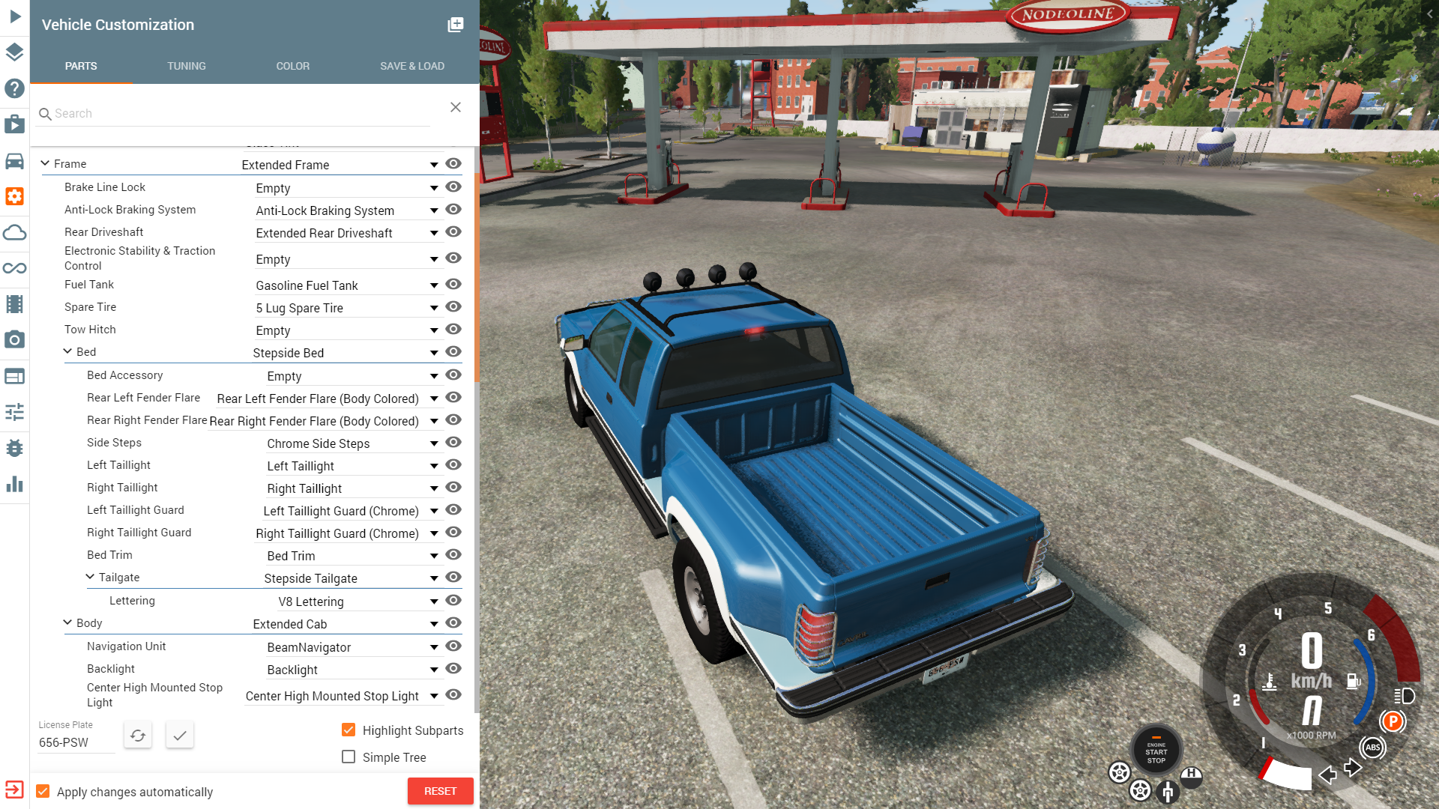1439x809 pixels.
Task: Open the mods briefcase icon
Action: (15, 124)
